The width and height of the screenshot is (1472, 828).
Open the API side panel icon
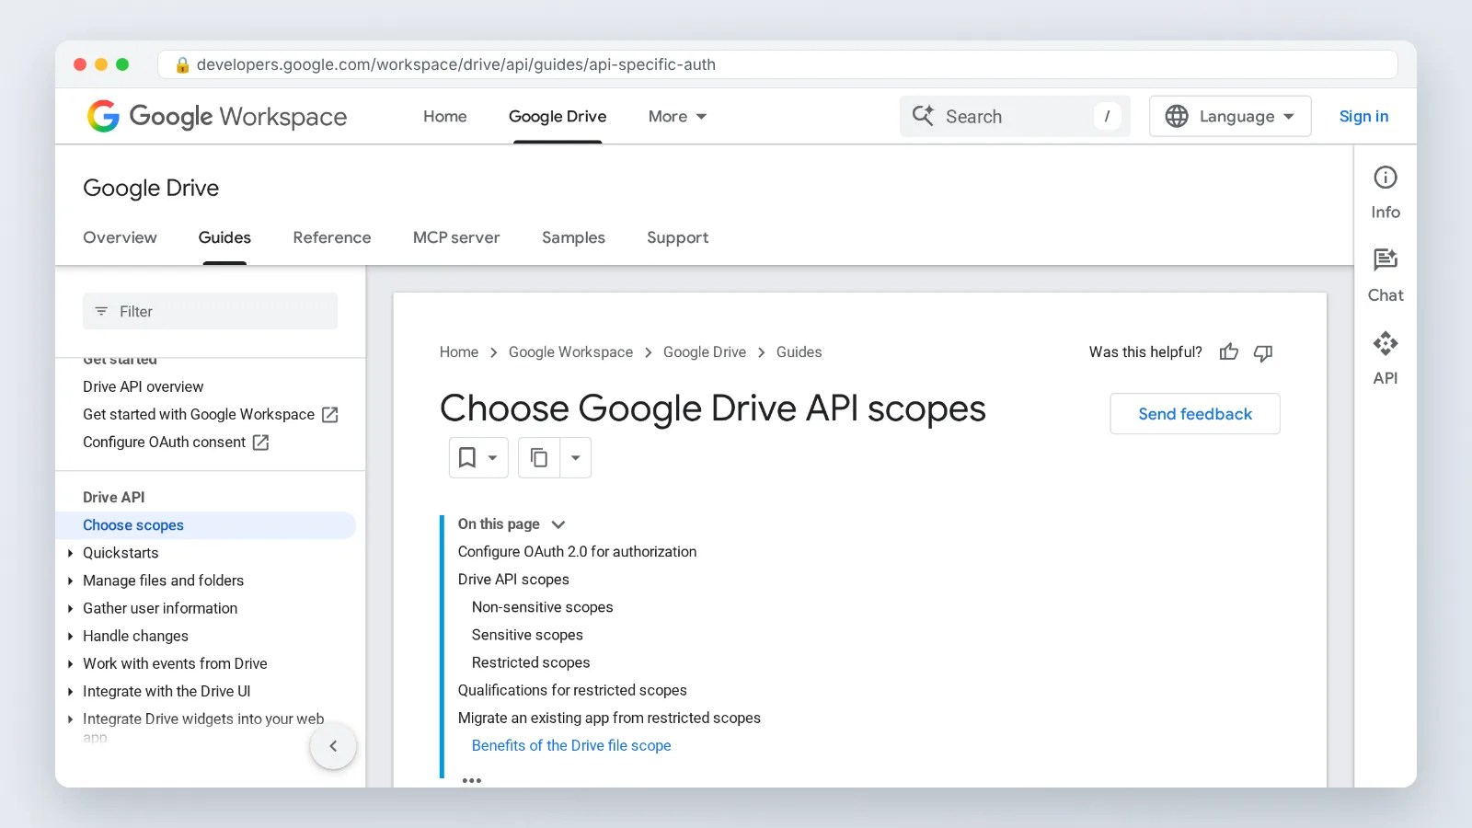(x=1386, y=343)
